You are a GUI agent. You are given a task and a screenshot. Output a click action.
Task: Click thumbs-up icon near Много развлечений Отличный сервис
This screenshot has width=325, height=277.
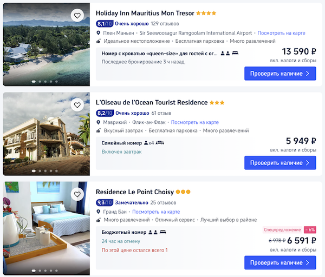99,220
